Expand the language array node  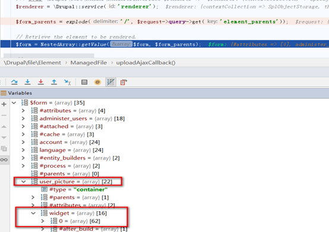(23, 150)
